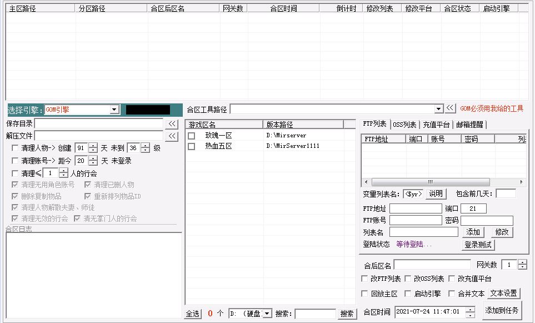The height and width of the screenshot is (323, 535).
Task: Click the 添加到任务 button
Action: [x=502, y=310]
